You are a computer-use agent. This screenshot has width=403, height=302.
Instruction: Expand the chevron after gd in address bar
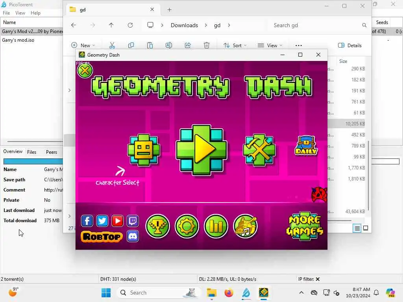[x=229, y=25]
